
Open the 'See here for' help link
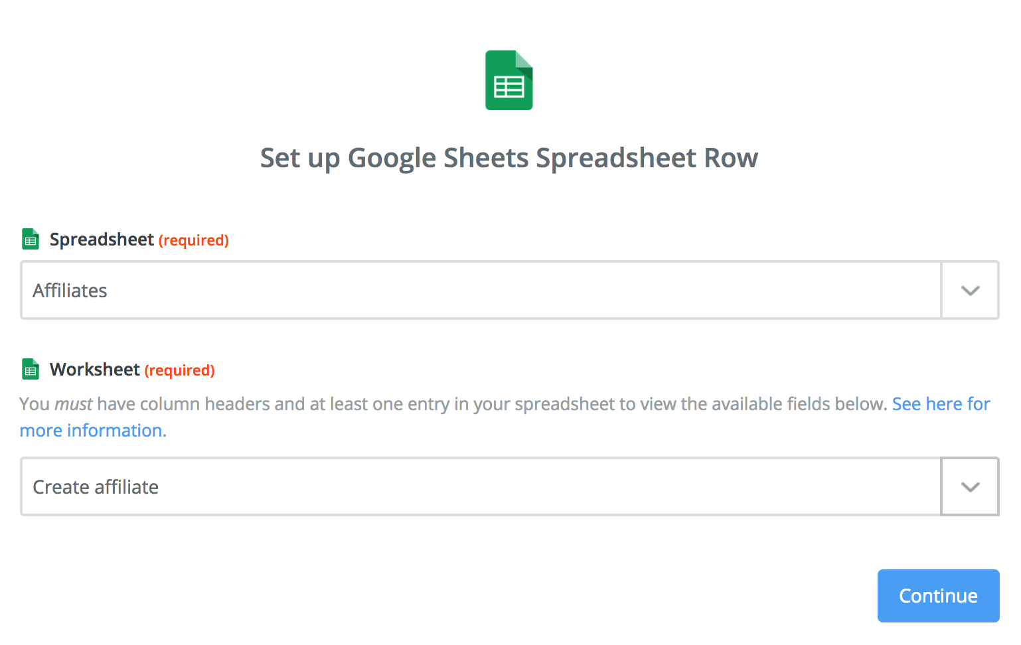(x=941, y=403)
